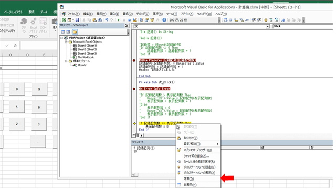The height and width of the screenshot is (189, 336).
Task: Toggle breakpoint dot on ReDim Preserve line
Action: 134,61
